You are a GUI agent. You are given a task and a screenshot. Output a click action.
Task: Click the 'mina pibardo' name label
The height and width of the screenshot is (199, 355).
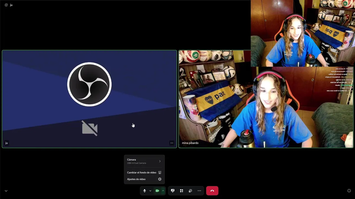[x=190, y=143]
